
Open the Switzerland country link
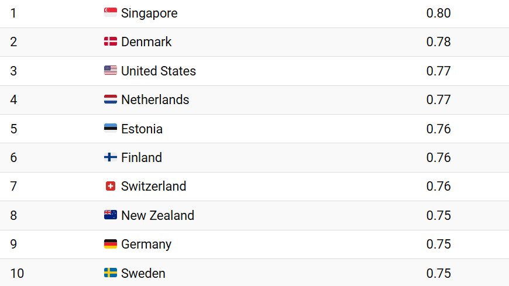153,186
